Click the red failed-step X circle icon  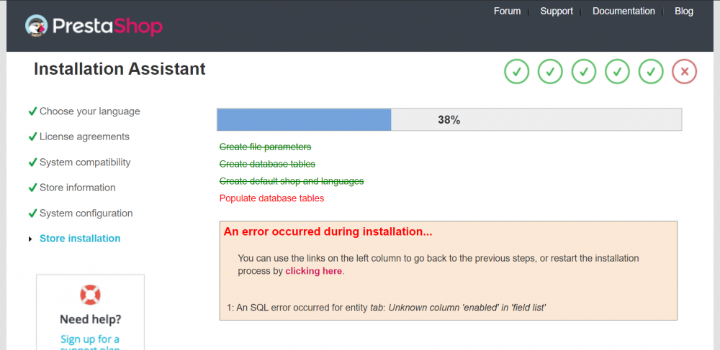coord(684,72)
